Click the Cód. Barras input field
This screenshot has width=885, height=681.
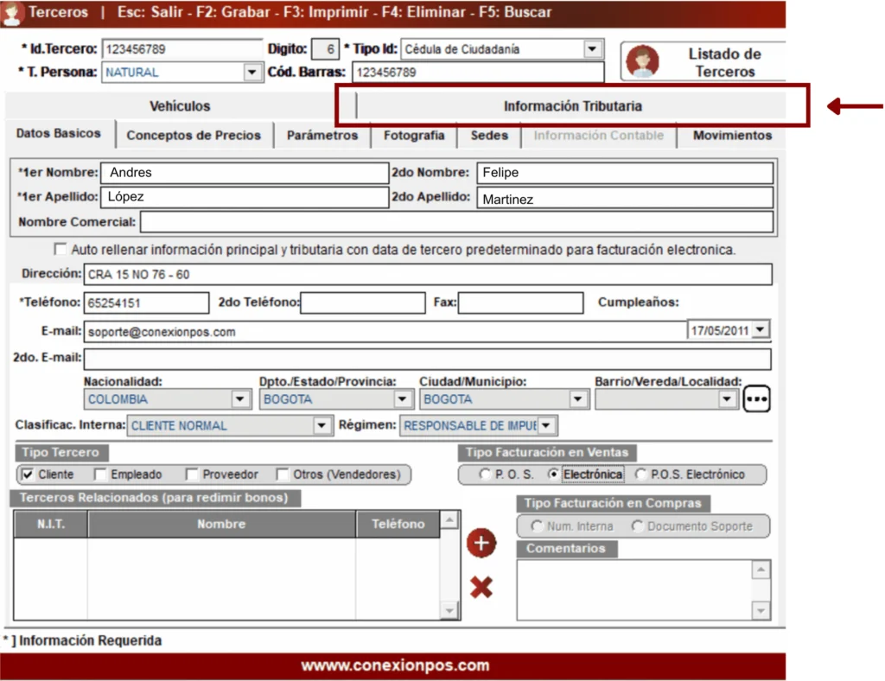click(x=478, y=73)
